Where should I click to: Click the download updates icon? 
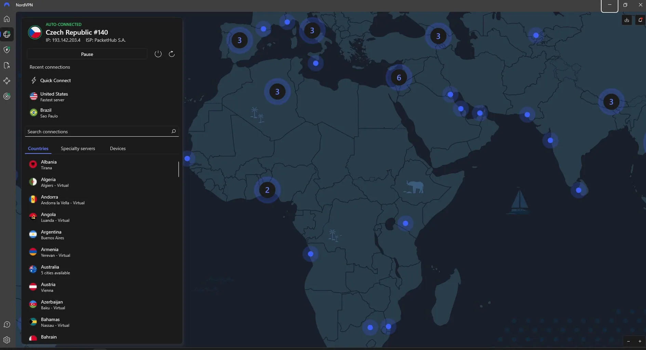pyautogui.click(x=627, y=20)
